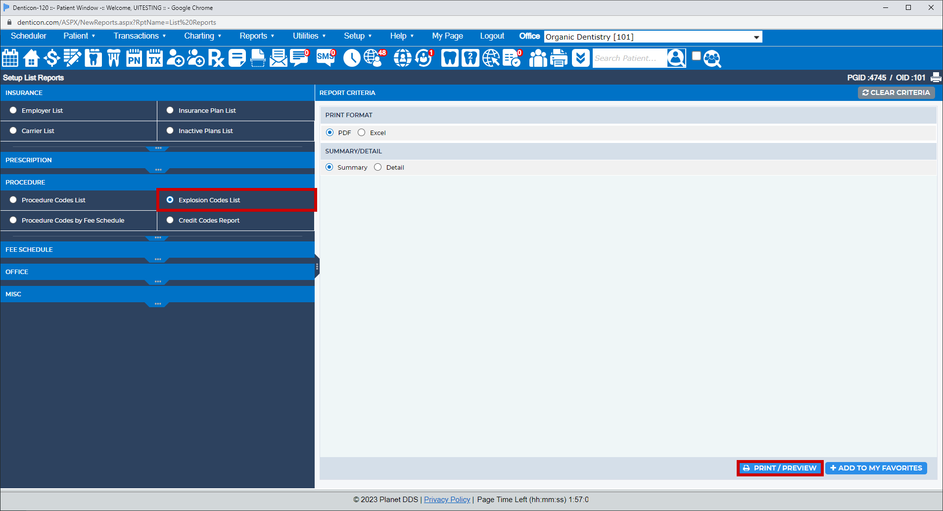Click the PRINT / PREVIEW button

[x=780, y=468]
